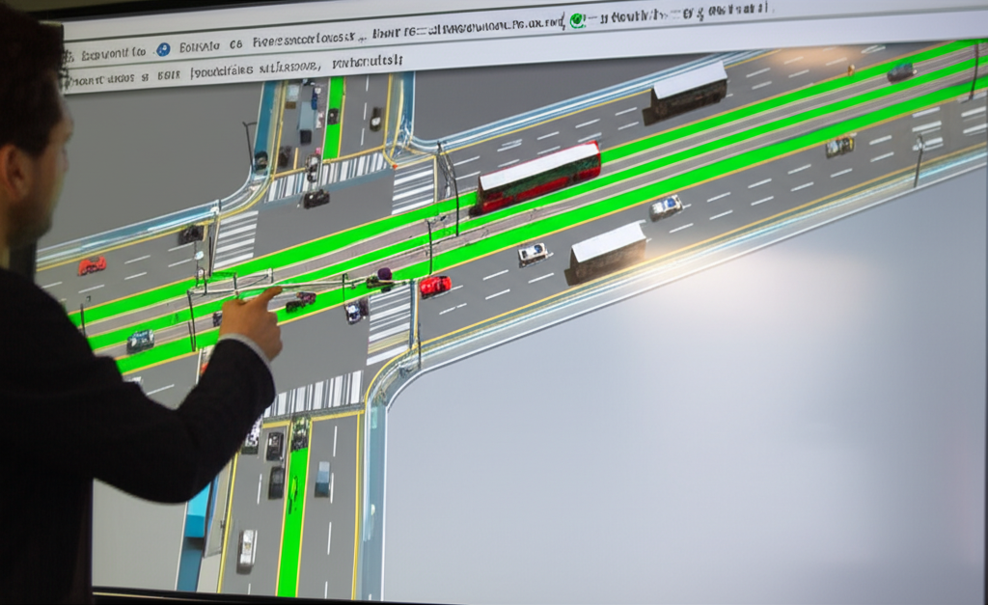Pick the white box truck on the main road
Screen dimensions: 988x605
607,251
